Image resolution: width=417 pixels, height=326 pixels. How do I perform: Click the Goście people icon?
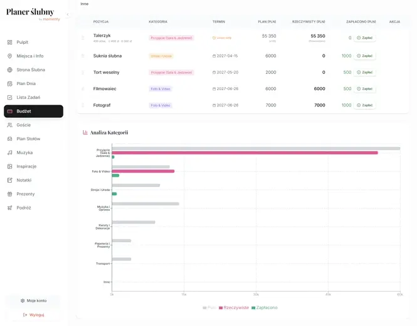coord(10,125)
